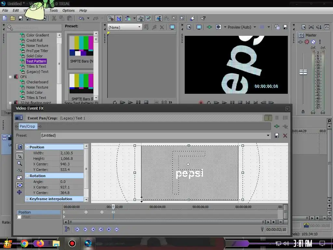The height and width of the screenshot is (250, 333).
Task: Select the Selection Edit tool
Action: tap(174, 18)
